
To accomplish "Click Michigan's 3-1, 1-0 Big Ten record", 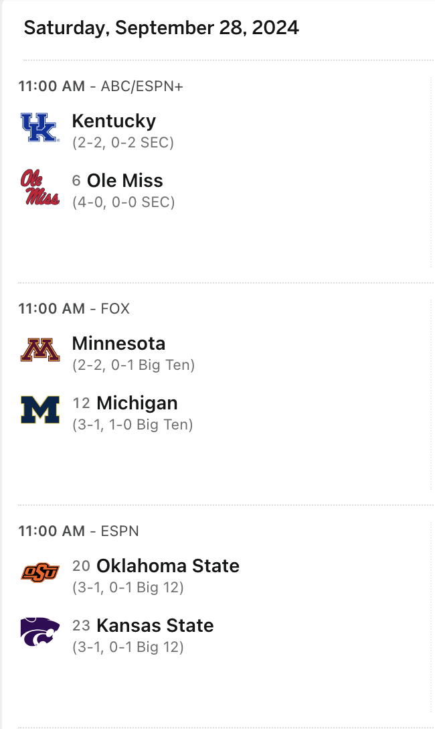I will [x=133, y=425].
